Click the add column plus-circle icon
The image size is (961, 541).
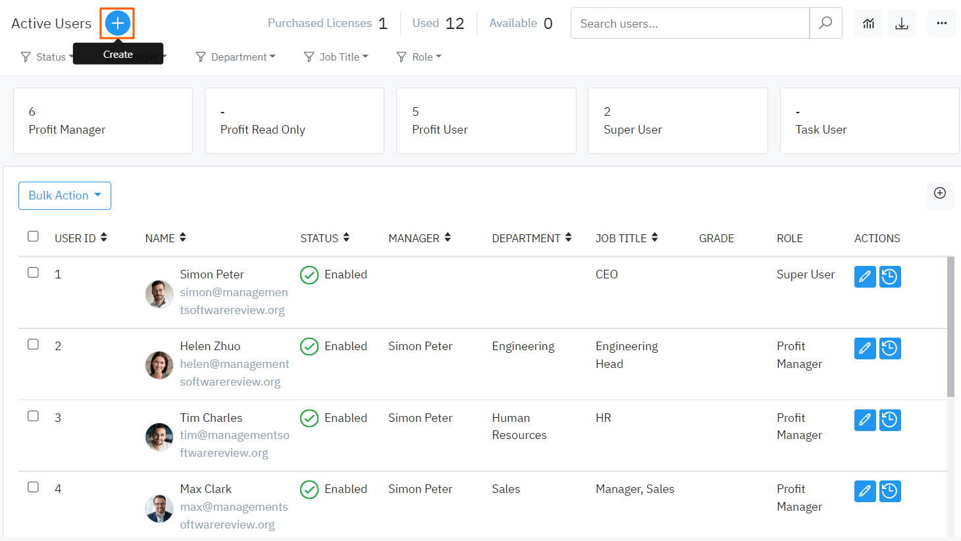click(940, 193)
